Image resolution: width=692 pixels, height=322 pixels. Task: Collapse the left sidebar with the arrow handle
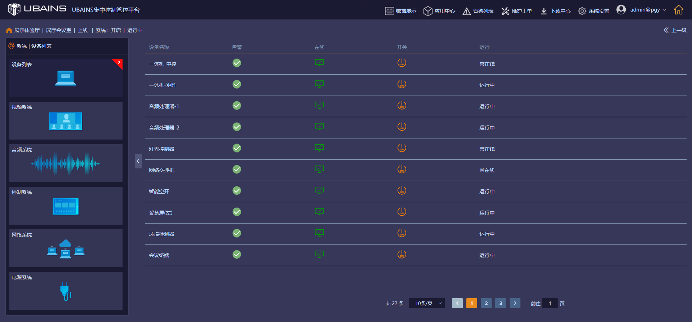[x=138, y=161]
